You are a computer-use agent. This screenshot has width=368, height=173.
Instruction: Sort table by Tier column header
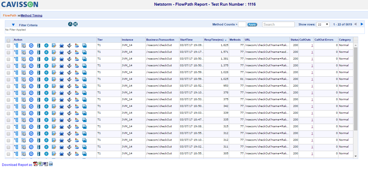click(x=100, y=40)
